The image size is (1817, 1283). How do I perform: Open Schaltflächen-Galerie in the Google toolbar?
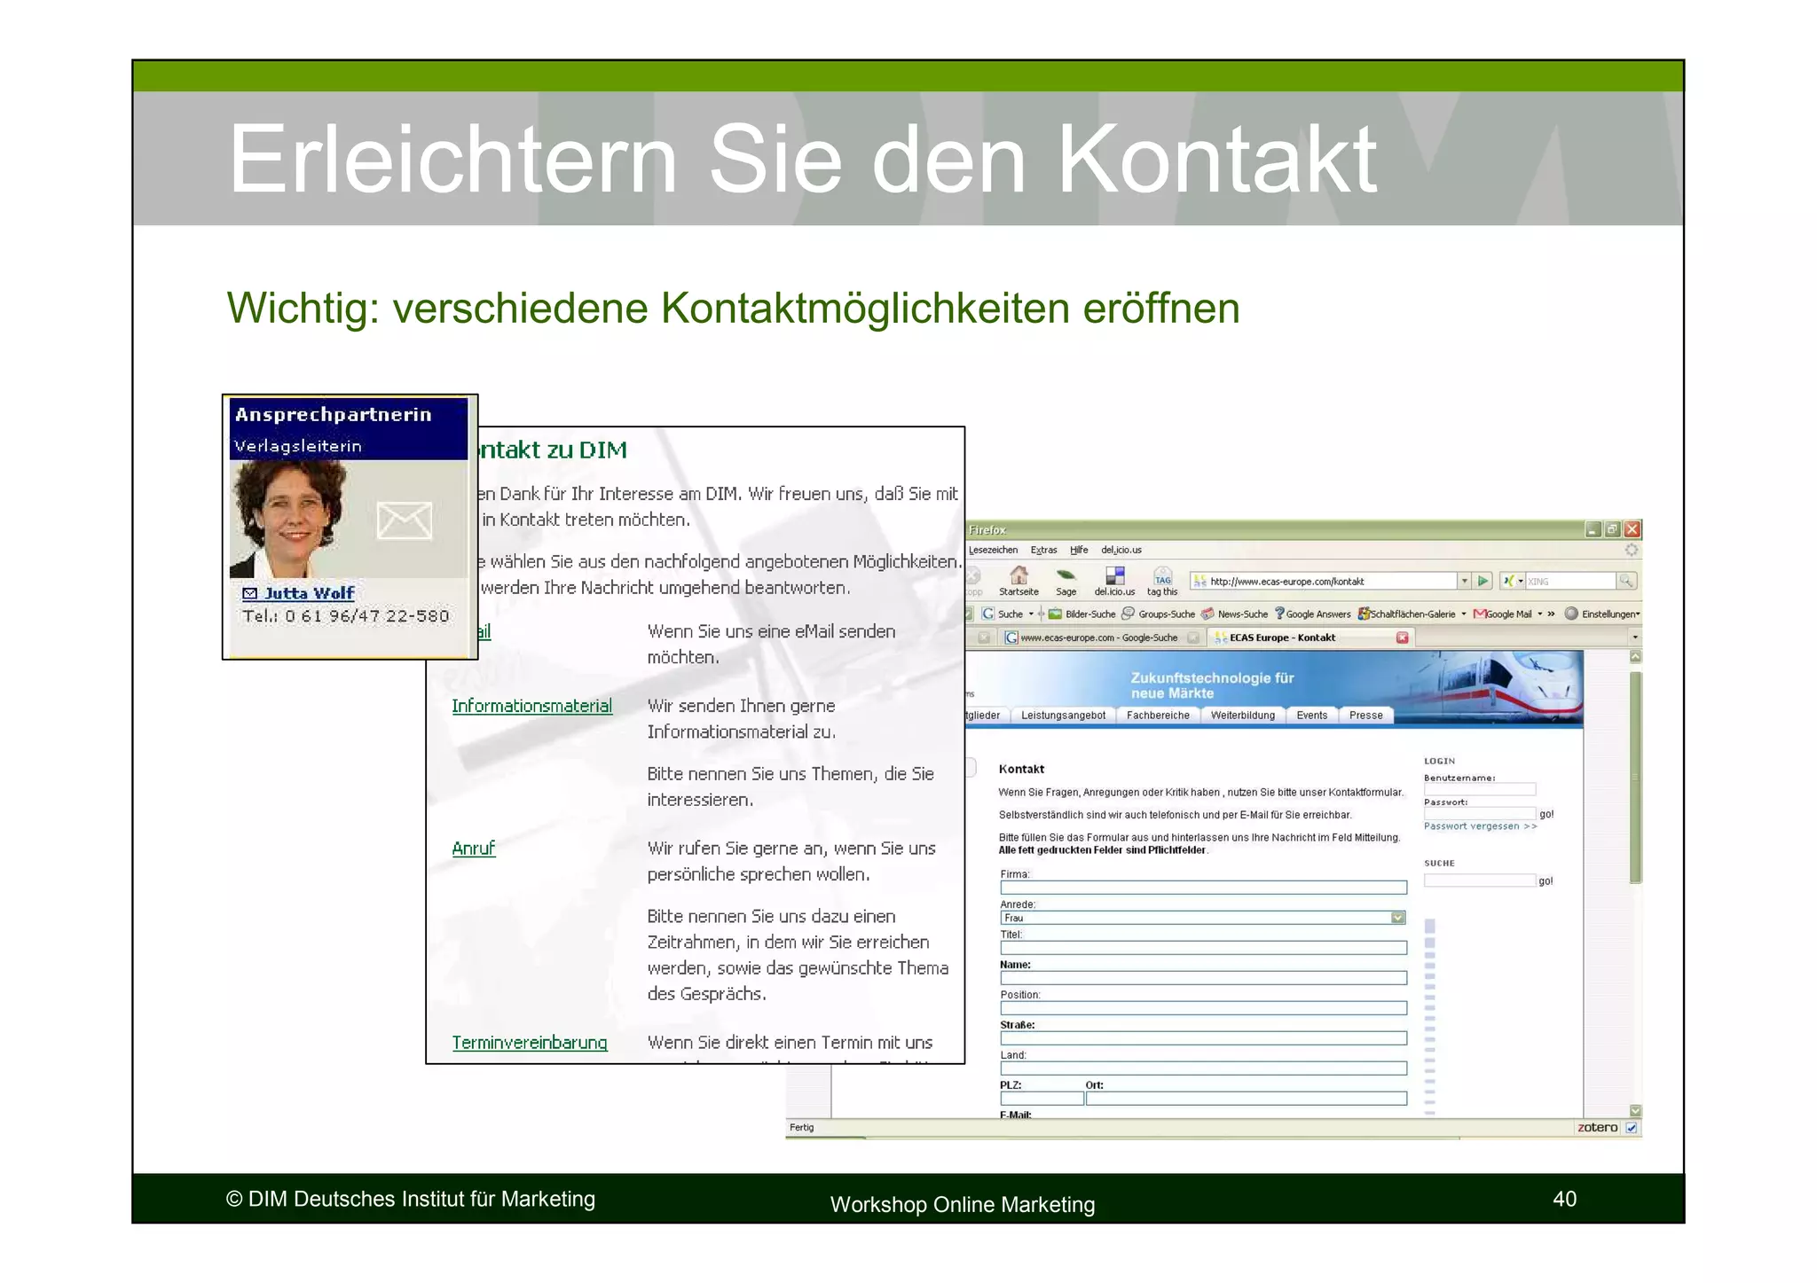point(1406,614)
